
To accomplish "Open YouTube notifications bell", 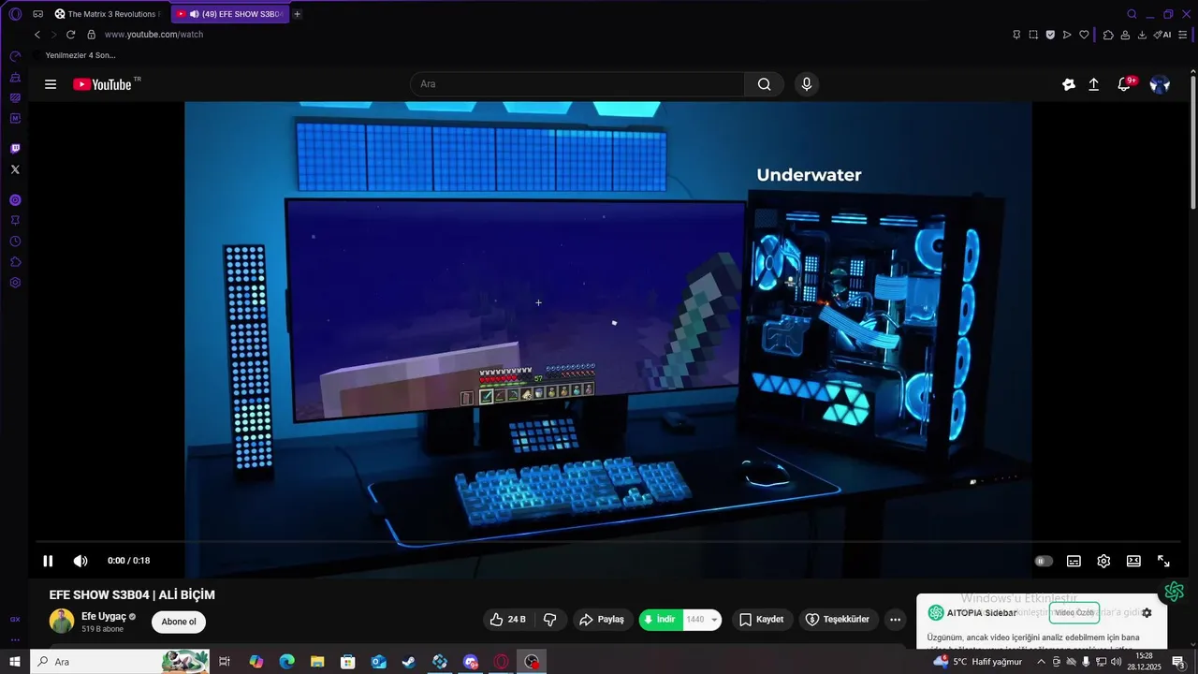I will [x=1124, y=84].
